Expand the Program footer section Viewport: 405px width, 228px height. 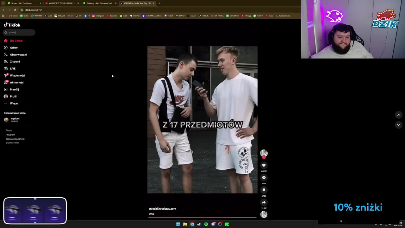[x=10, y=135]
